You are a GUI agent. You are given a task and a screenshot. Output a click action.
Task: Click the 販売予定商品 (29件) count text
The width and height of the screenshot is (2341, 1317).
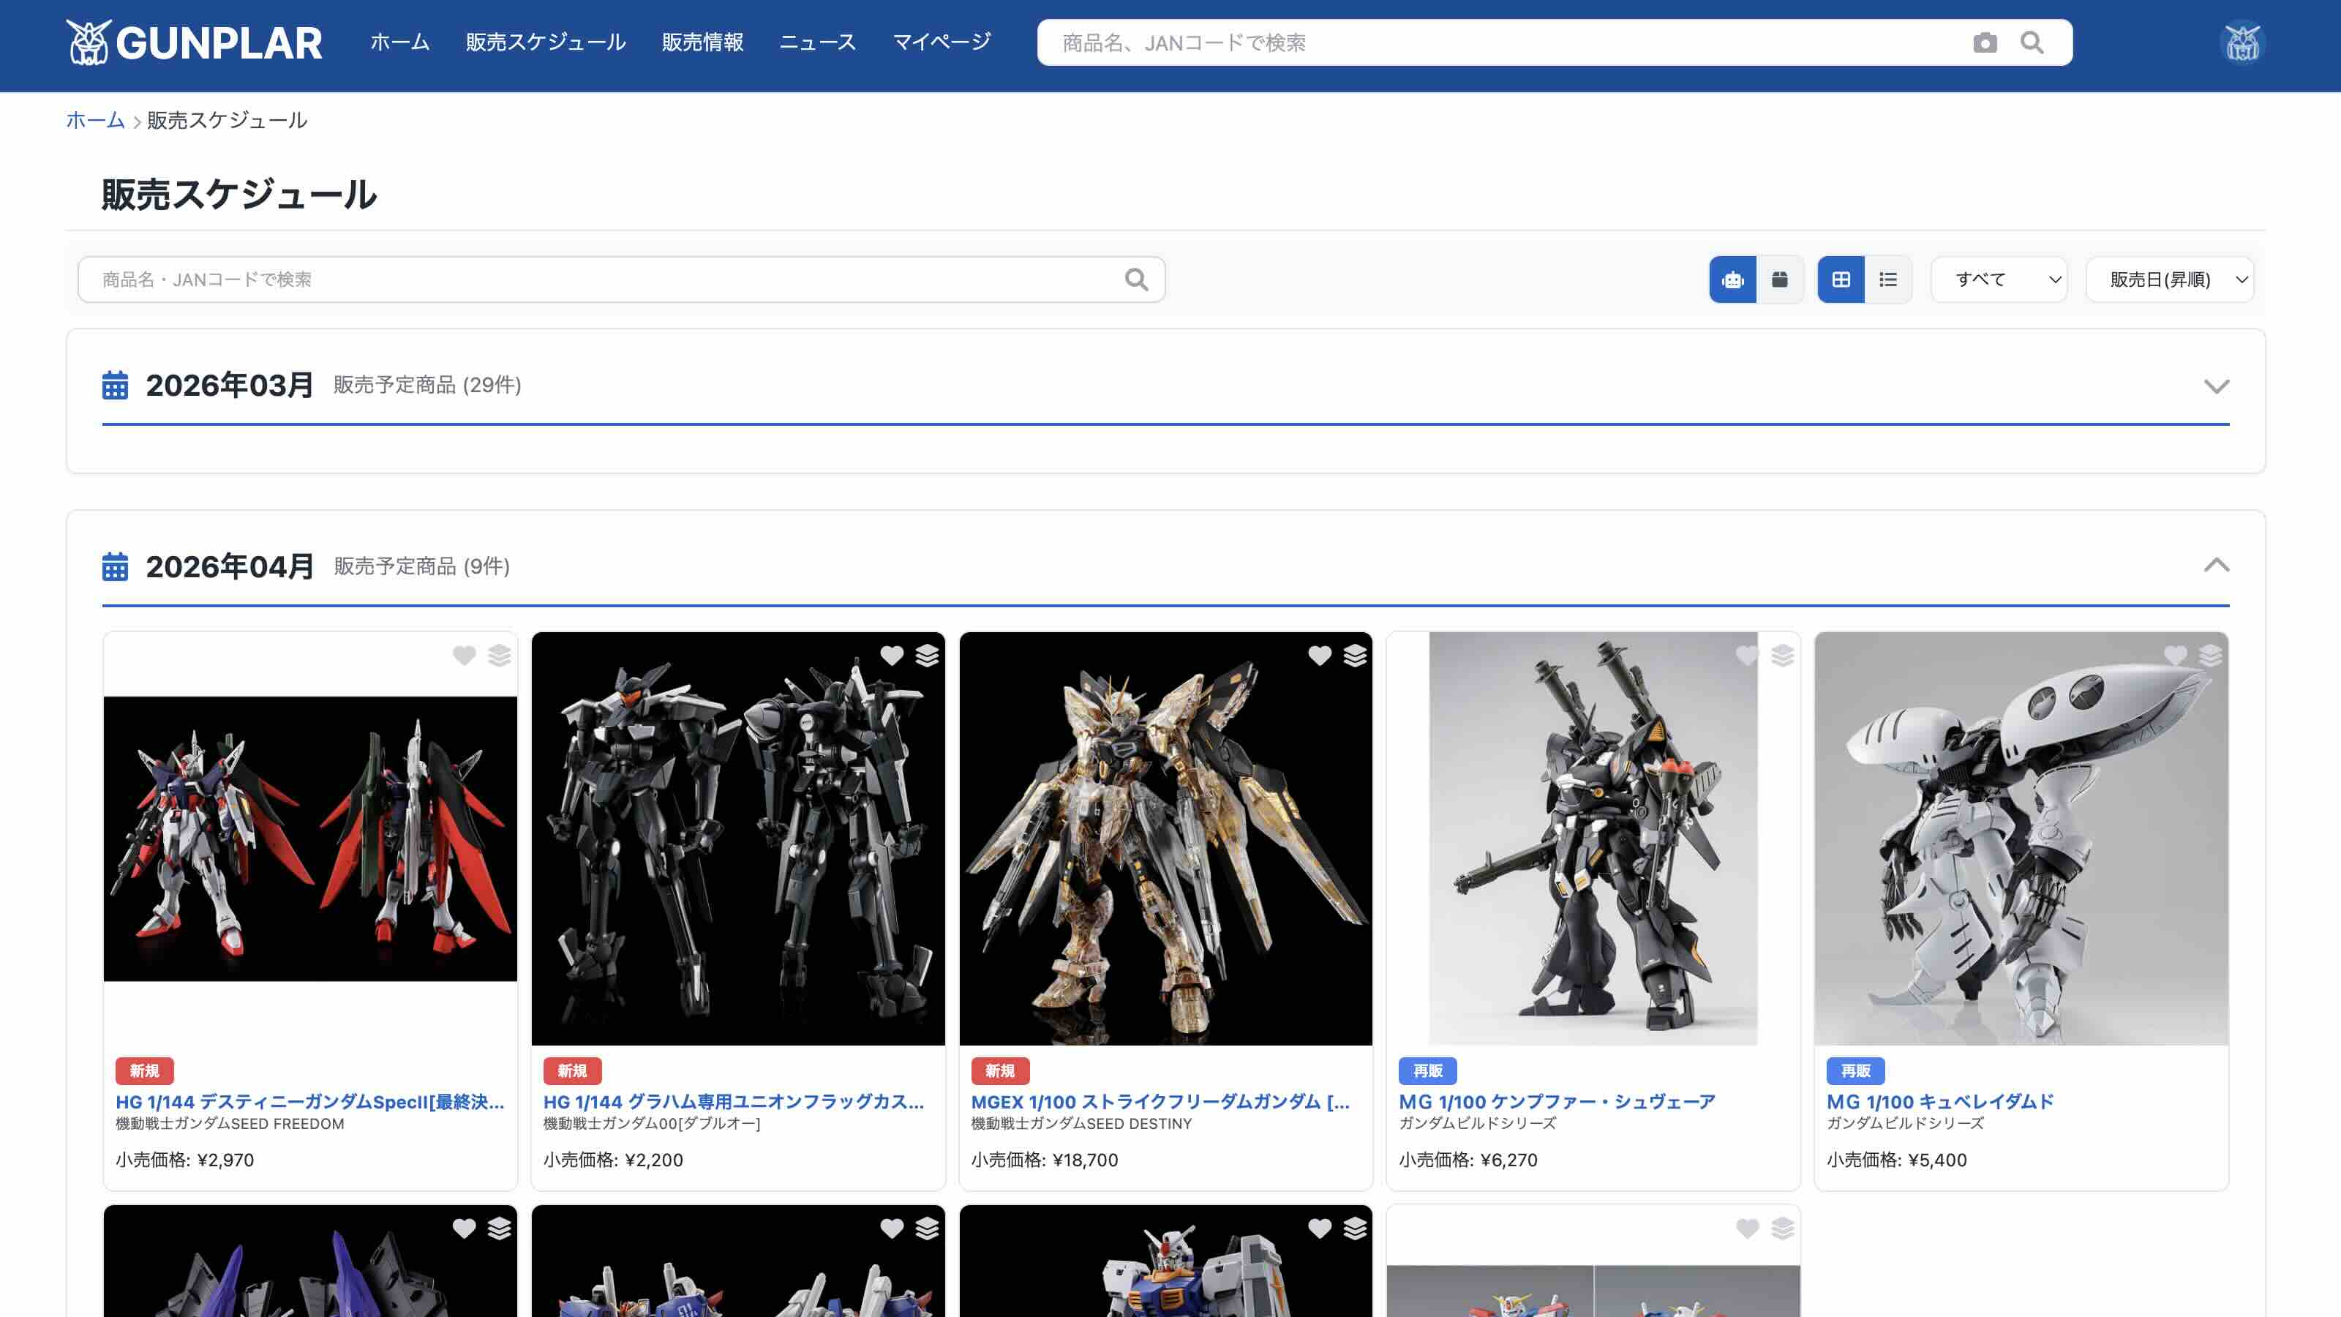click(427, 386)
